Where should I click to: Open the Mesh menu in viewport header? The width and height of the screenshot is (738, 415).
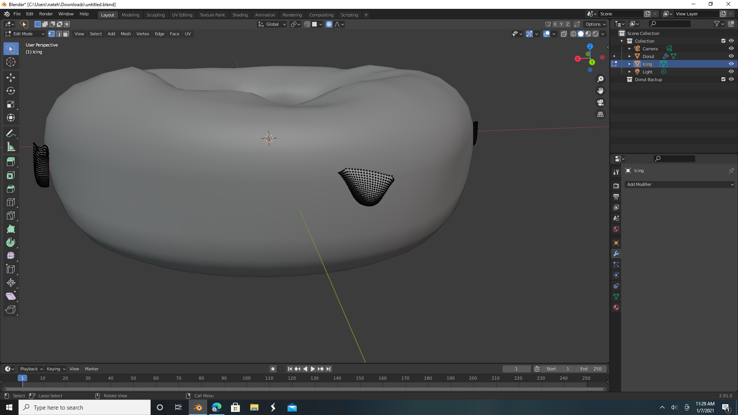[x=126, y=34]
